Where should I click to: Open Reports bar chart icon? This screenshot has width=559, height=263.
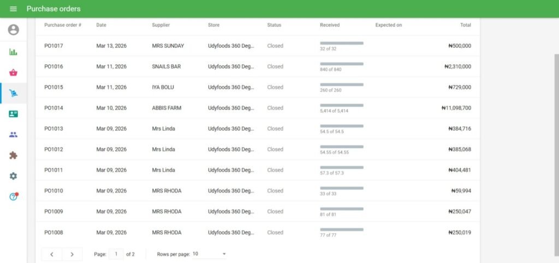[x=13, y=52]
